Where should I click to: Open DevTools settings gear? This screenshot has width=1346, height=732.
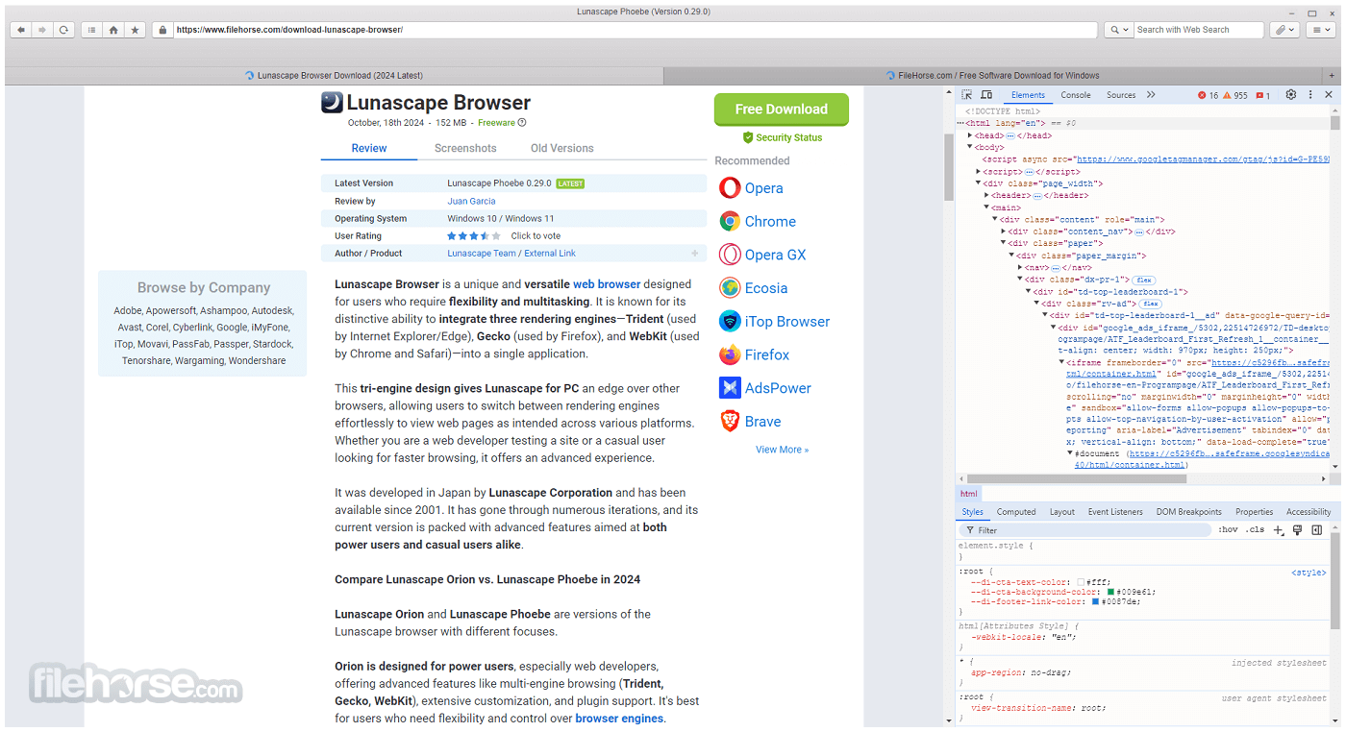point(1291,95)
